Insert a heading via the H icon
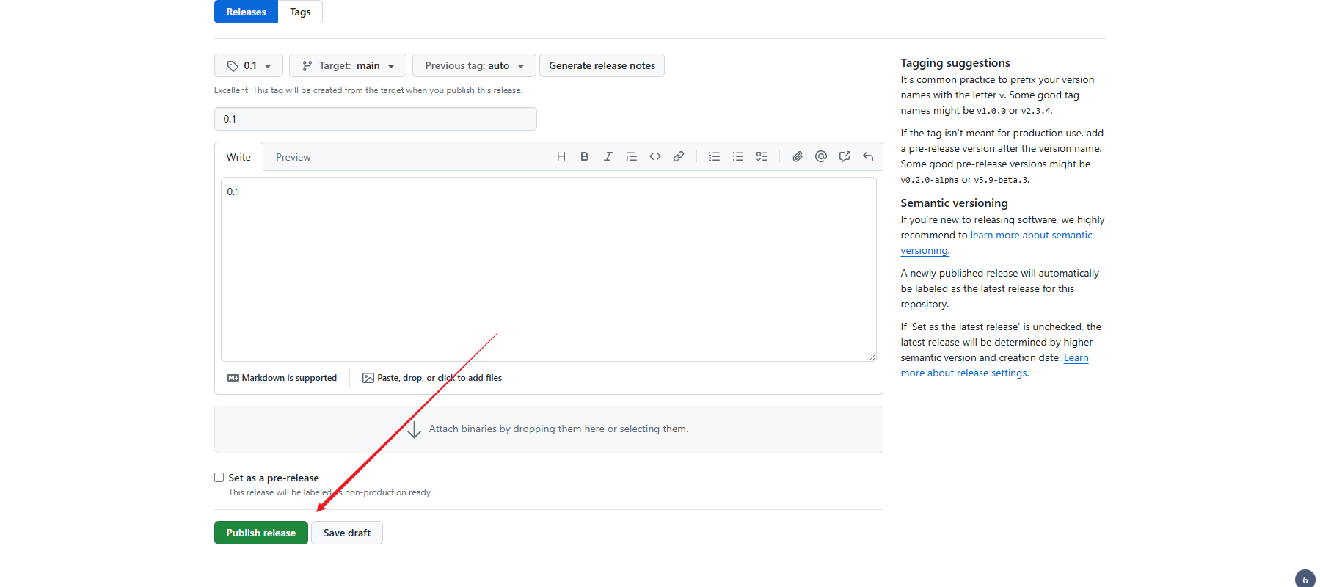This screenshot has height=587, width=1320. (x=561, y=156)
